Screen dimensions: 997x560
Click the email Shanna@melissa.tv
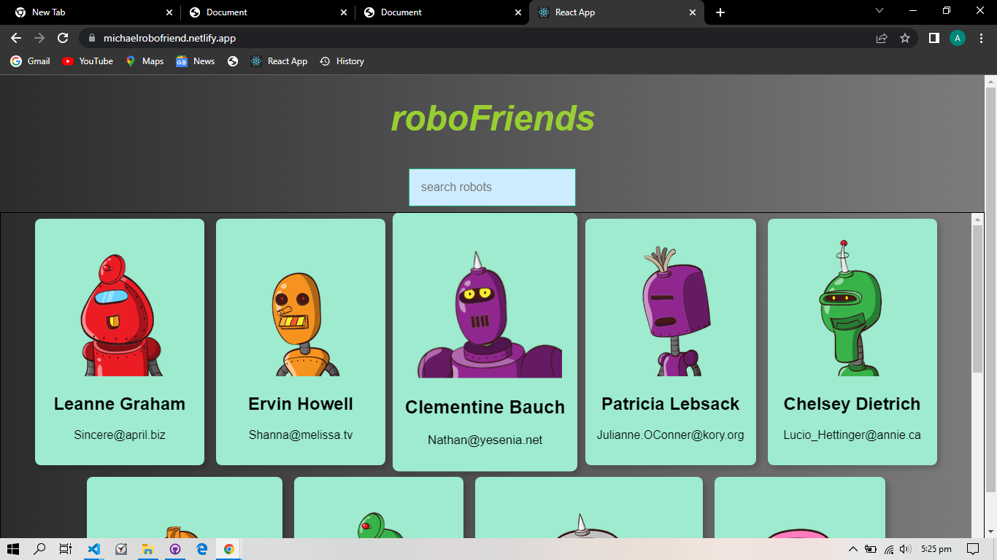[301, 435]
